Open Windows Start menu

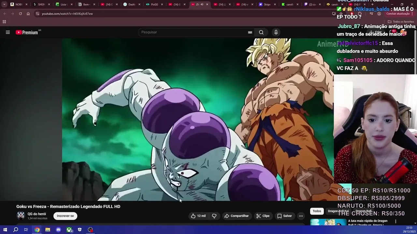(x=5, y=230)
